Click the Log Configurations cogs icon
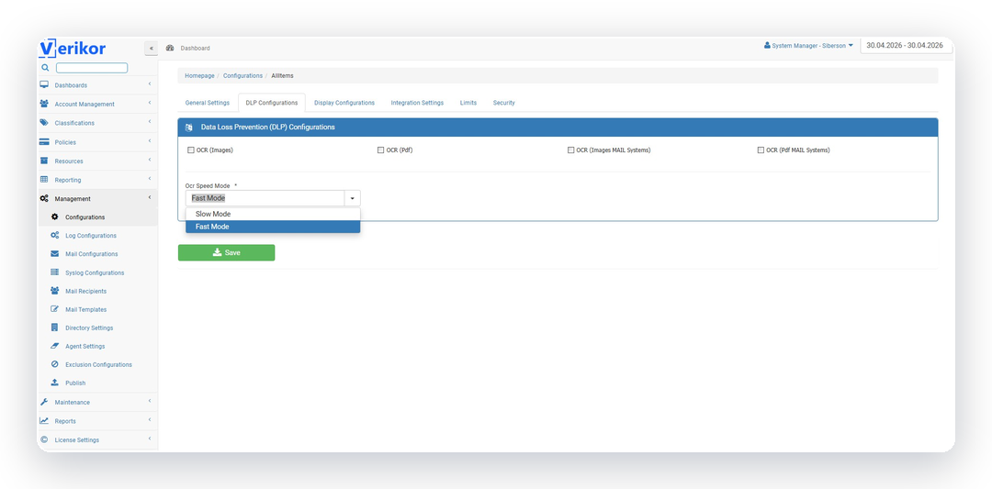992x489 pixels. click(x=54, y=235)
